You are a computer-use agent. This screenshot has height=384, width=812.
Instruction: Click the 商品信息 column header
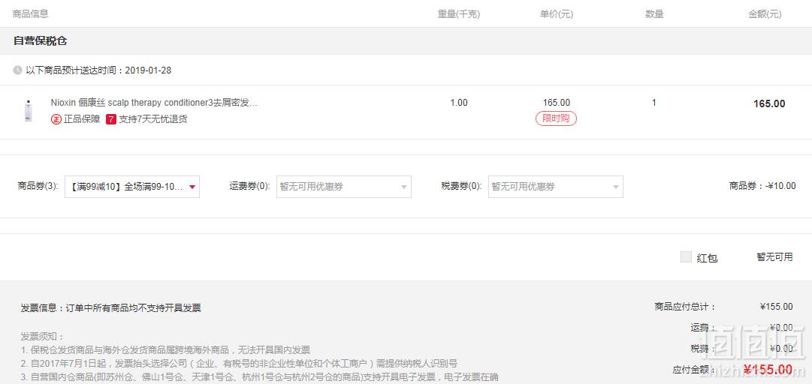click(31, 14)
